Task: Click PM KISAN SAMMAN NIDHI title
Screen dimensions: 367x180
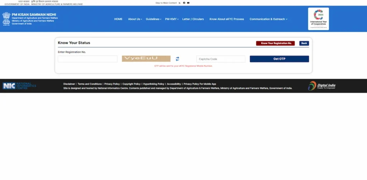Action: (34, 14)
